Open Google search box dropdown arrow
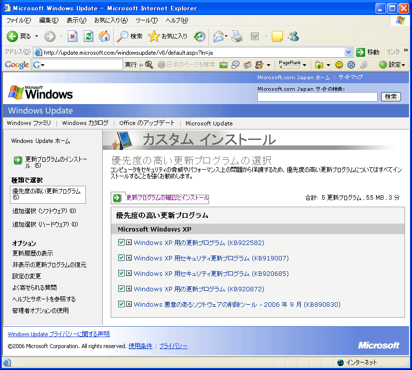This screenshot has width=412, height=370. [x=42, y=65]
